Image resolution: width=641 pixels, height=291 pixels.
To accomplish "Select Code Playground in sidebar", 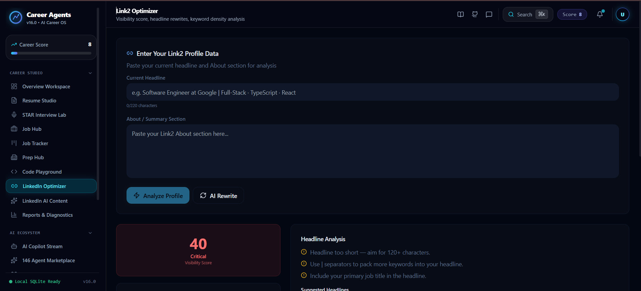I will tap(51, 172).
